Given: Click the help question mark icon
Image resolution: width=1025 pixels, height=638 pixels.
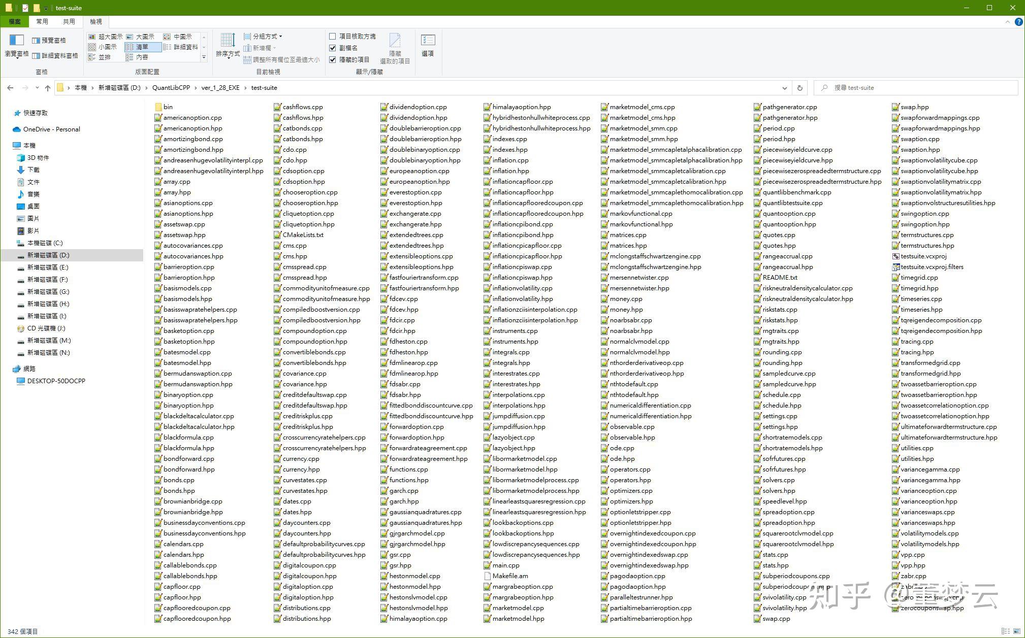Looking at the screenshot, I should [x=1018, y=22].
